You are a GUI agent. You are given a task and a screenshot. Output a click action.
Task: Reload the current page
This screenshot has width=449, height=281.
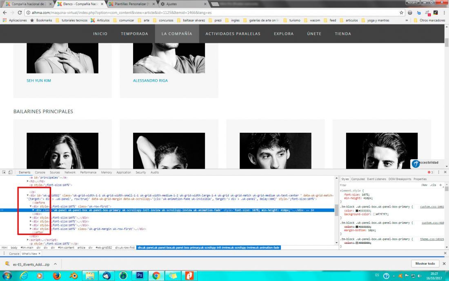point(20,13)
